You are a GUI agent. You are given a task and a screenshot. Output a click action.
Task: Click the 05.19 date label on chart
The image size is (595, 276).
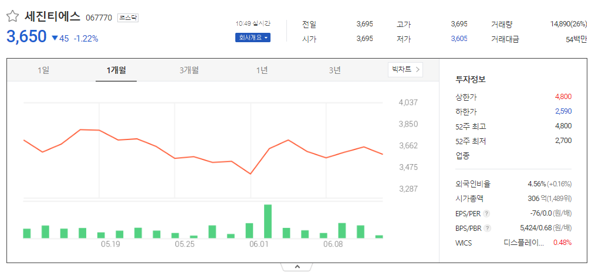tap(110, 244)
